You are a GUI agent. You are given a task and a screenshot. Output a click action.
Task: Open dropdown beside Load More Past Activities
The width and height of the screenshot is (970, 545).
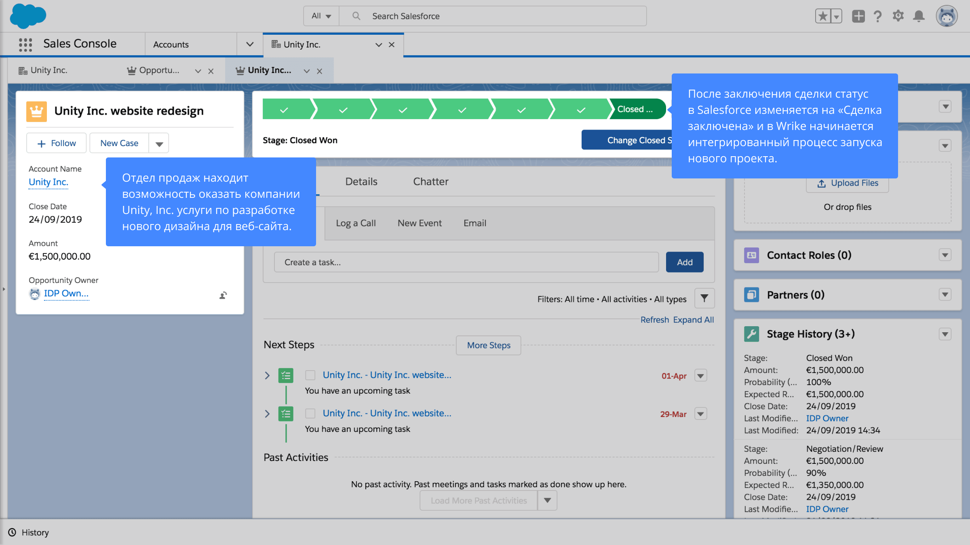(547, 500)
